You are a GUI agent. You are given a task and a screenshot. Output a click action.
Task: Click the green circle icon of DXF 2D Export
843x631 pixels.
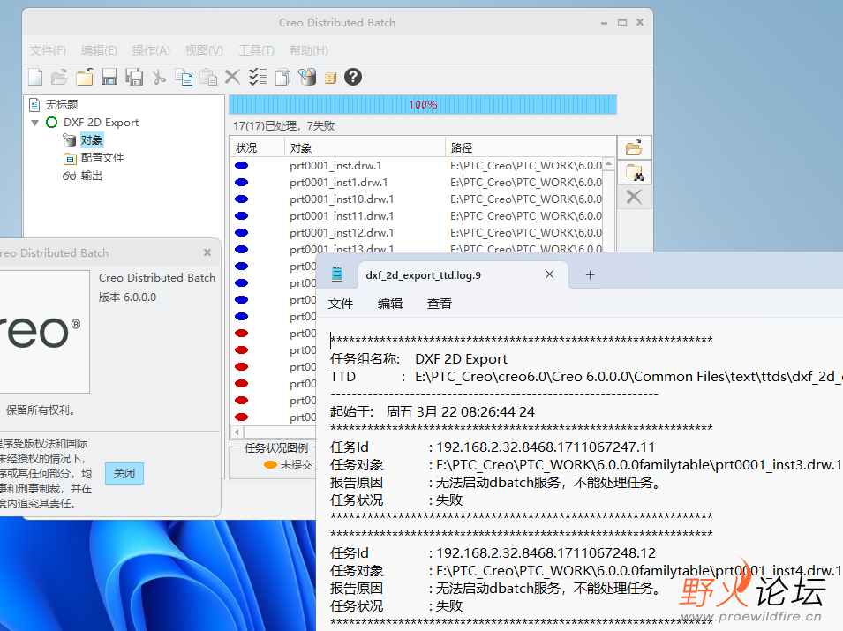[51, 123]
